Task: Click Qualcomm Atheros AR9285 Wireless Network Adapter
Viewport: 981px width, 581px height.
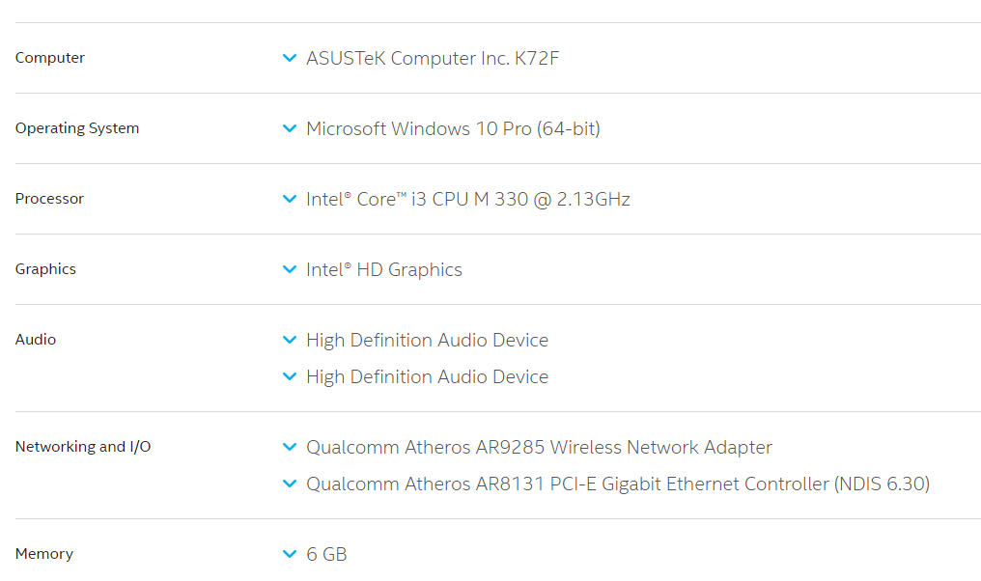Action: click(540, 447)
